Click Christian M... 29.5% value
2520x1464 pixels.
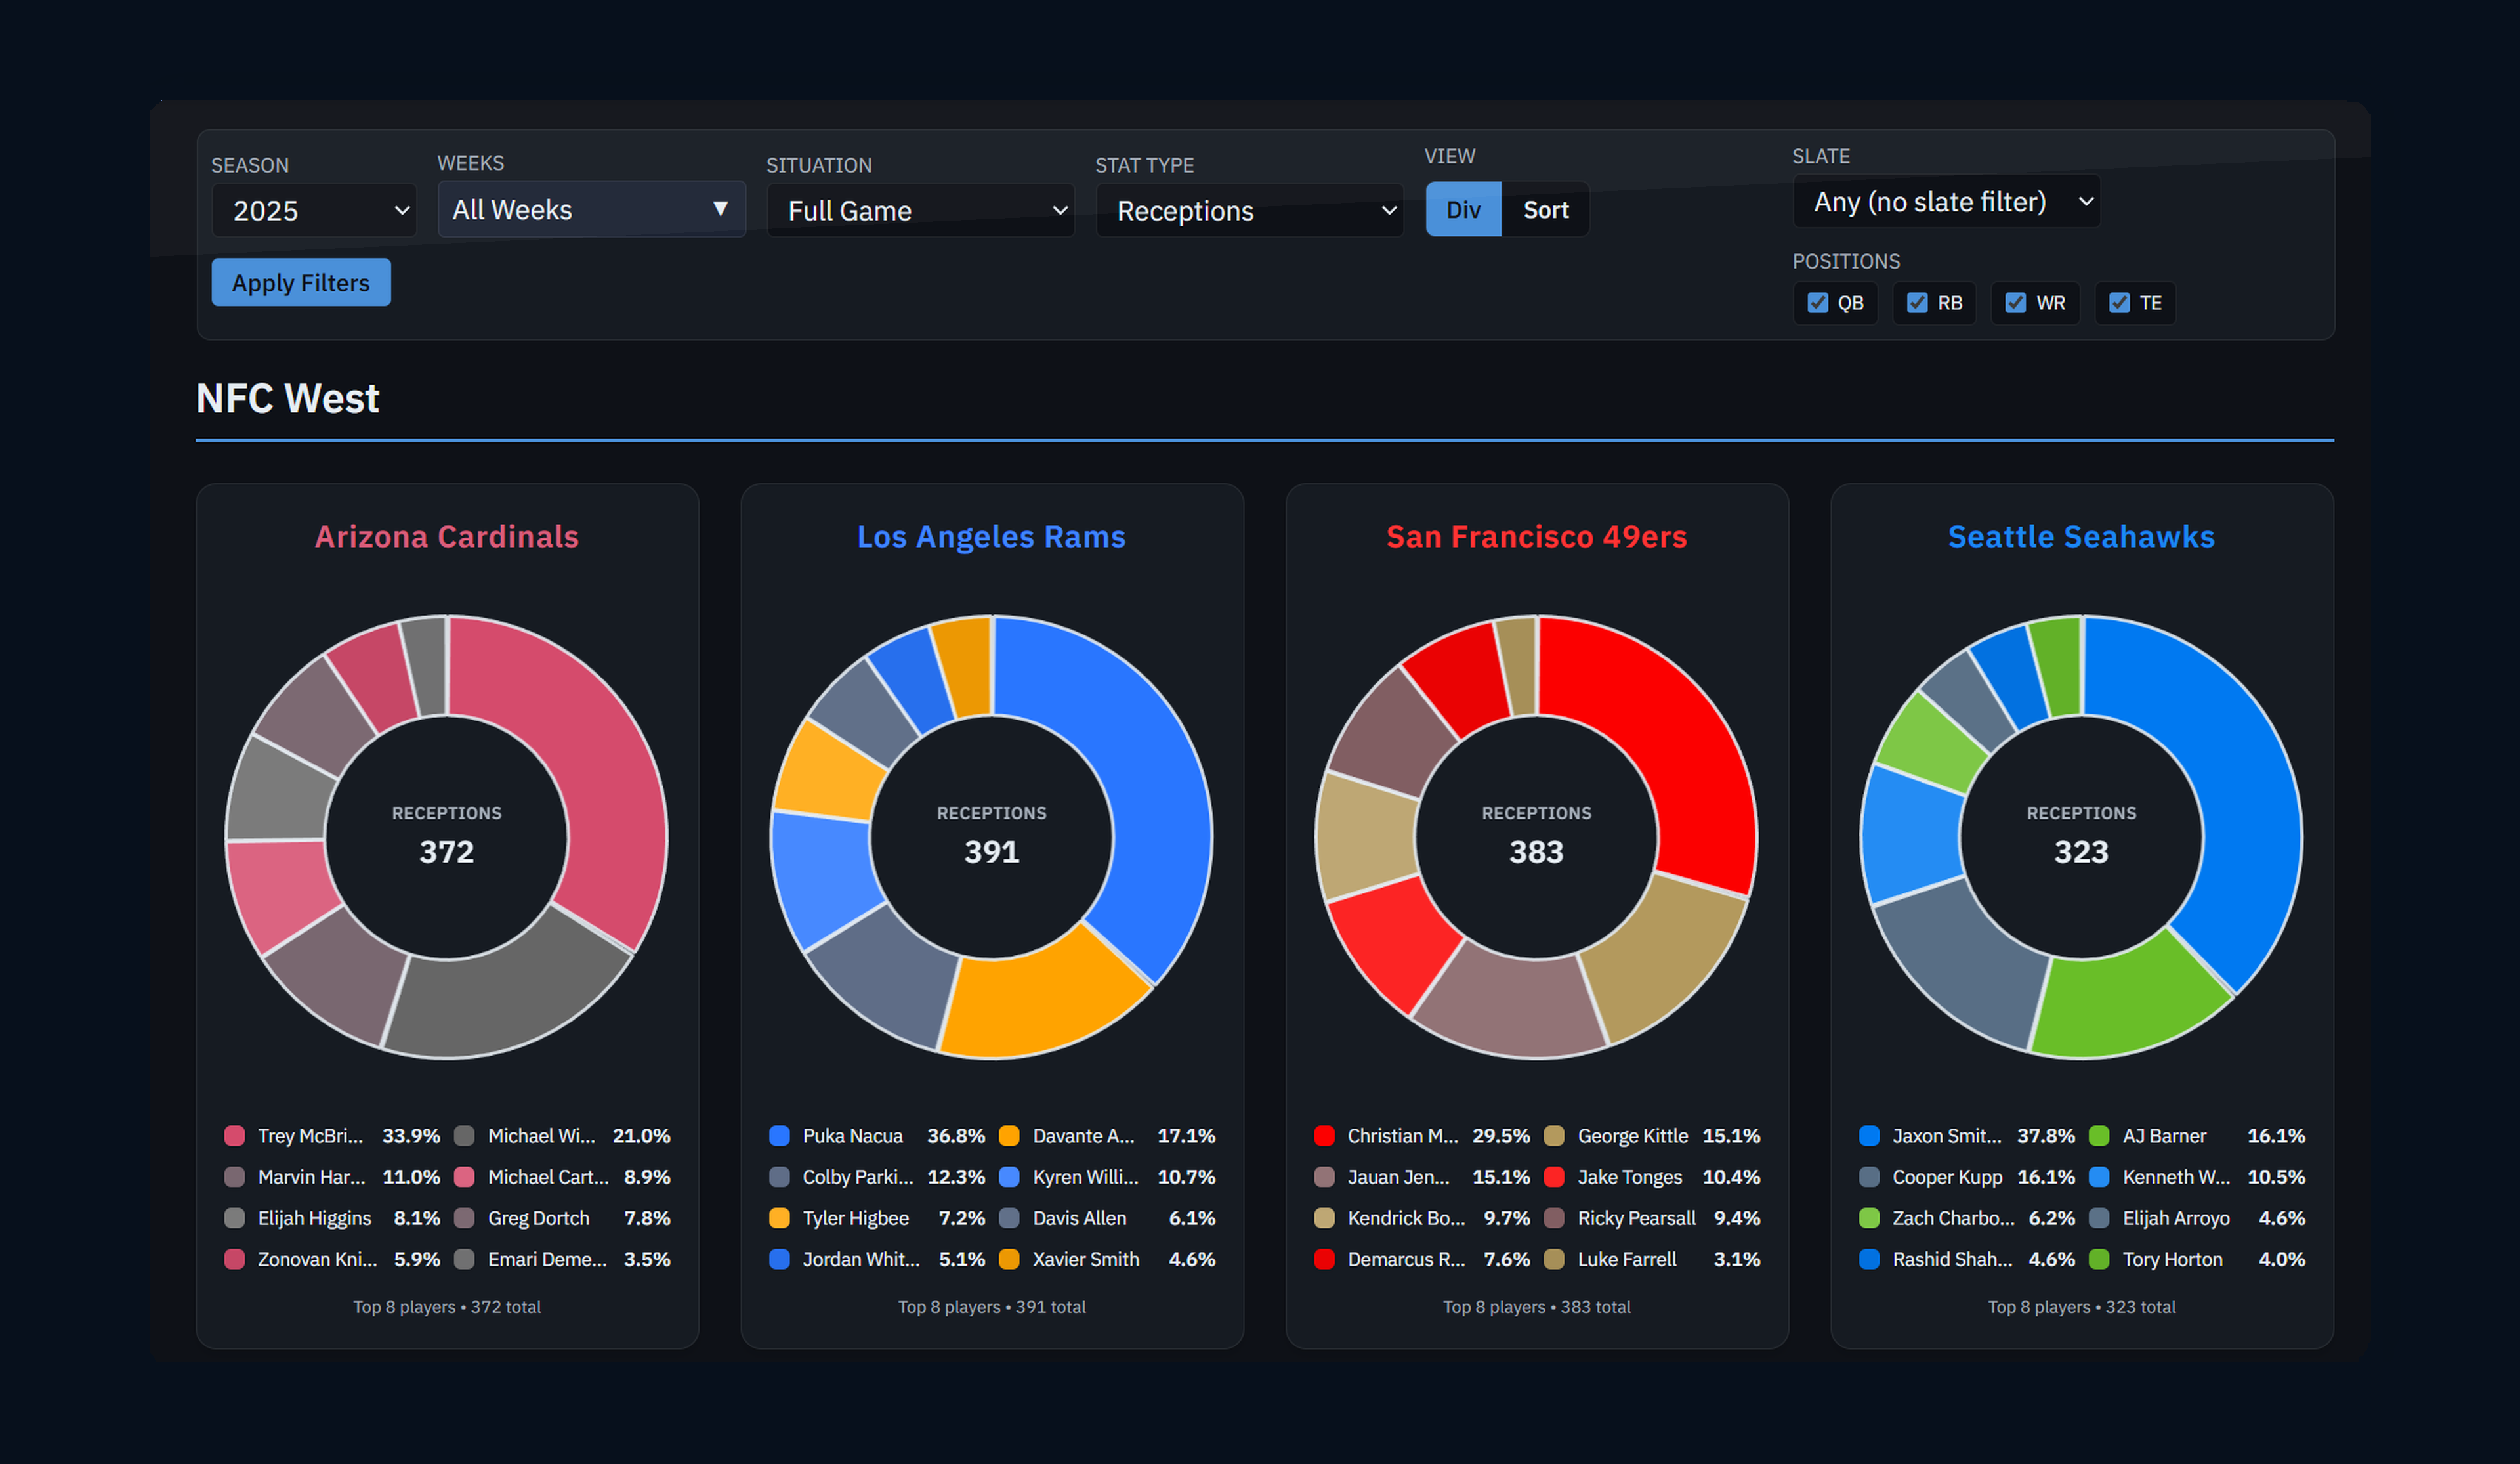pyautogui.click(x=1501, y=1136)
